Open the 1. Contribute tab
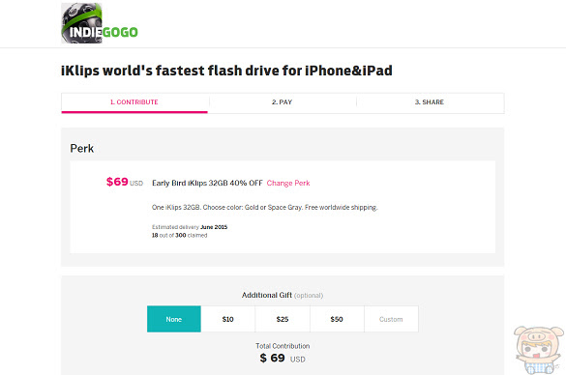The height and width of the screenshot is (375, 566). click(x=134, y=102)
